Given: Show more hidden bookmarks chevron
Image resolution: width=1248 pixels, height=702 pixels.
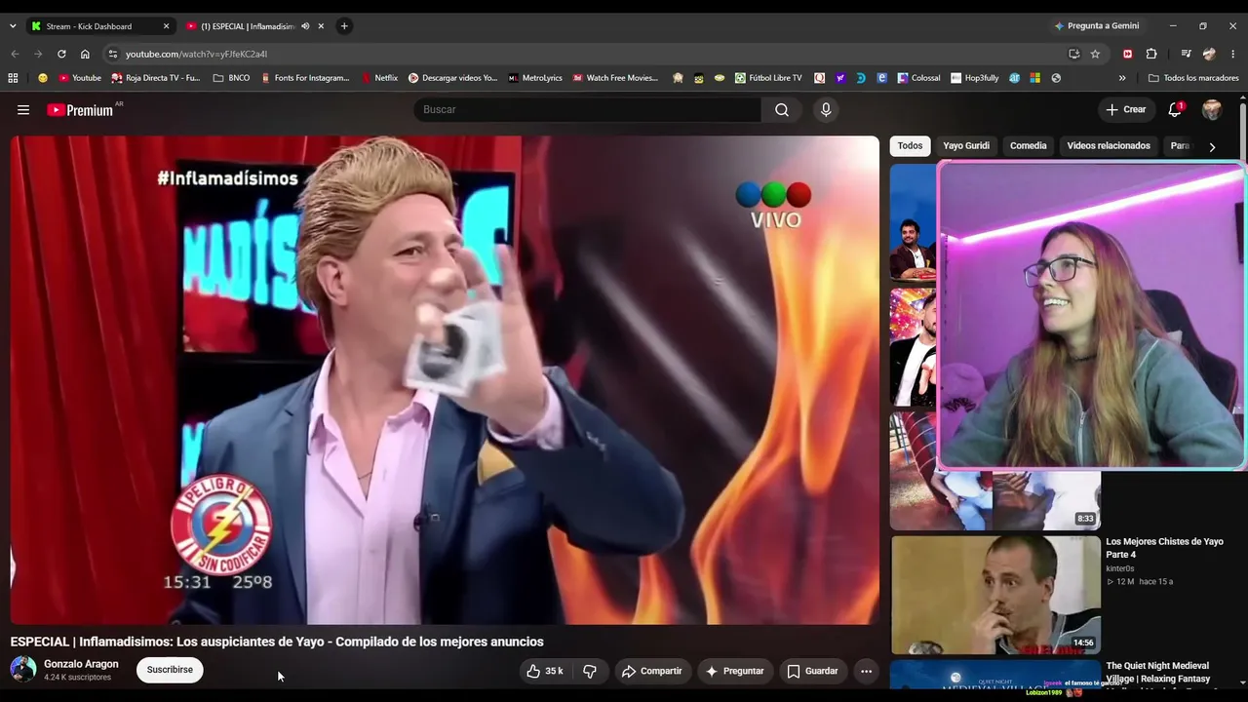Looking at the screenshot, I should click(1122, 78).
